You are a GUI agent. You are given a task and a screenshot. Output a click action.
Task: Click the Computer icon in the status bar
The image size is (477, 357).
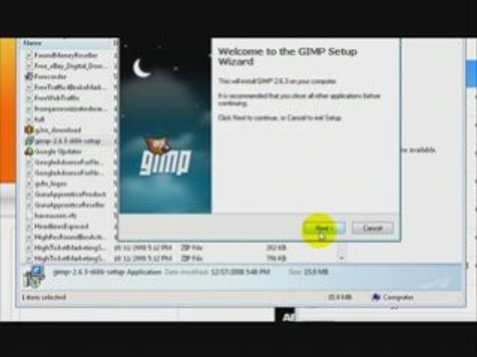tap(376, 297)
